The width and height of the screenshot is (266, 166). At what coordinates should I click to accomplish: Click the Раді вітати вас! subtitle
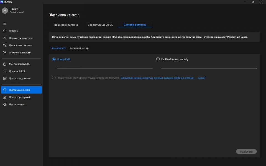[x=17, y=12]
